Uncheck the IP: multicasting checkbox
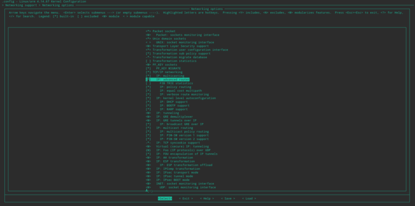The height and width of the screenshot is (206, 415). tap(148, 76)
